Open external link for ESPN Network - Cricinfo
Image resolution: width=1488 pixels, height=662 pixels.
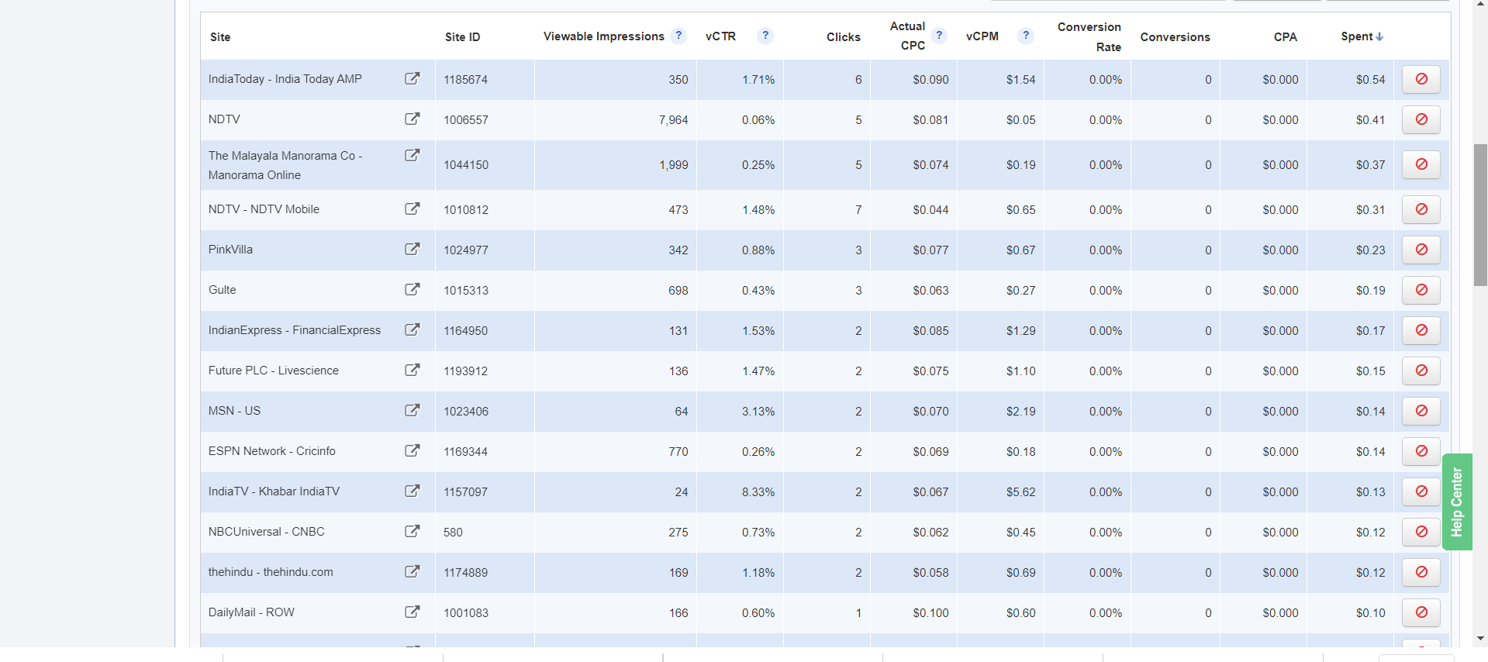pos(413,450)
